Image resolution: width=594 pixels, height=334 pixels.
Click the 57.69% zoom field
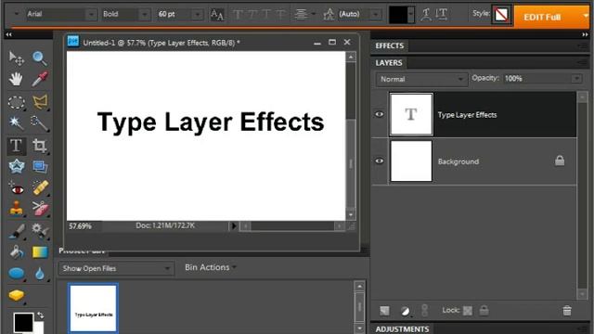80,226
